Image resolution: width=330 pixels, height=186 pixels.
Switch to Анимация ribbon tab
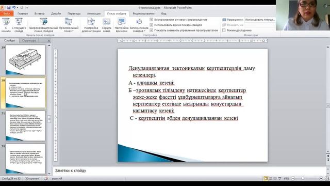94,13
